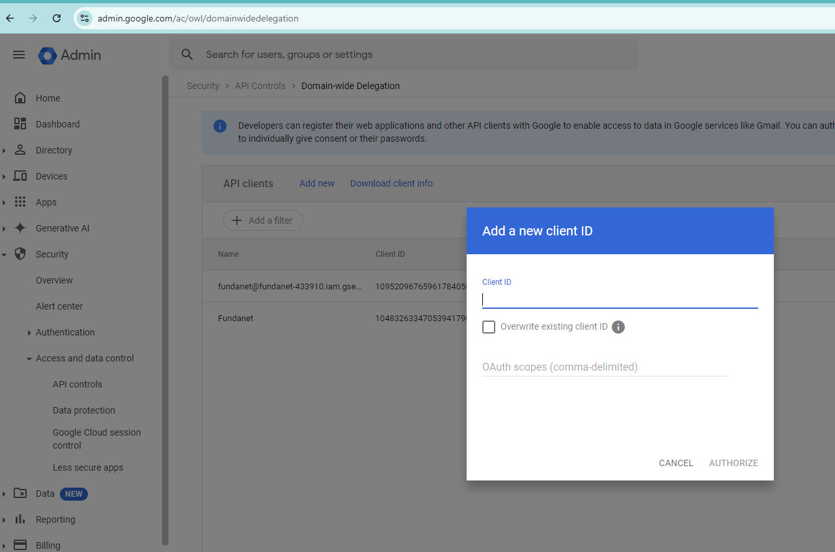Cancel the Add a new client ID dialog

[x=676, y=463]
